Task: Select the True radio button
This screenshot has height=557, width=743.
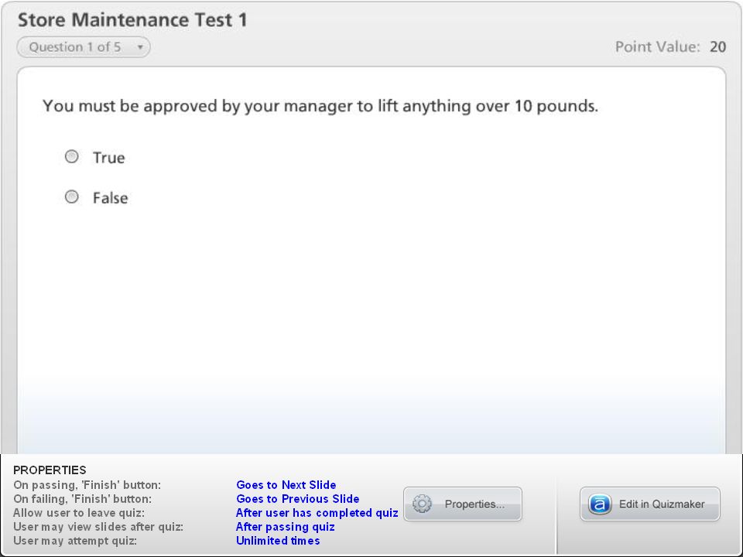Action: tap(71, 156)
